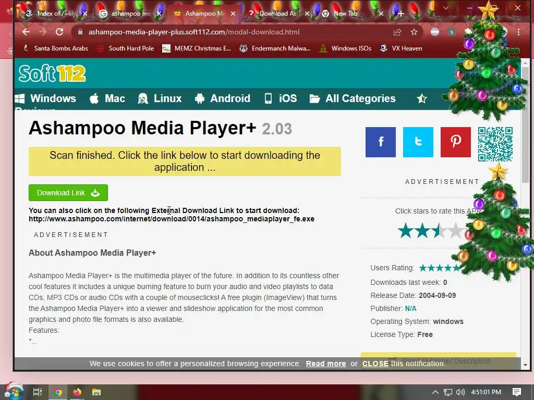Click 'Read more' in cookie notice

pyautogui.click(x=326, y=364)
